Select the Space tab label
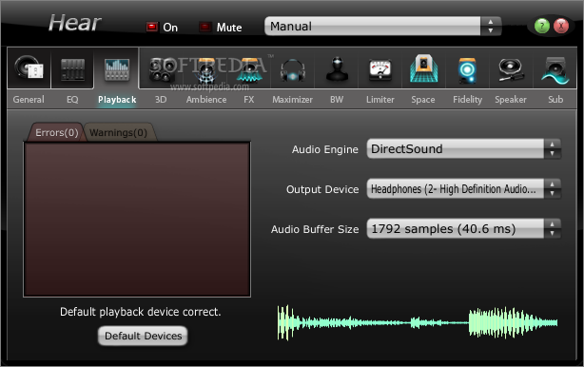 423,100
